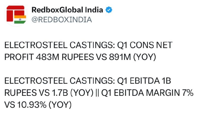Click the Q1 EBITDA 1B text

click(144, 81)
